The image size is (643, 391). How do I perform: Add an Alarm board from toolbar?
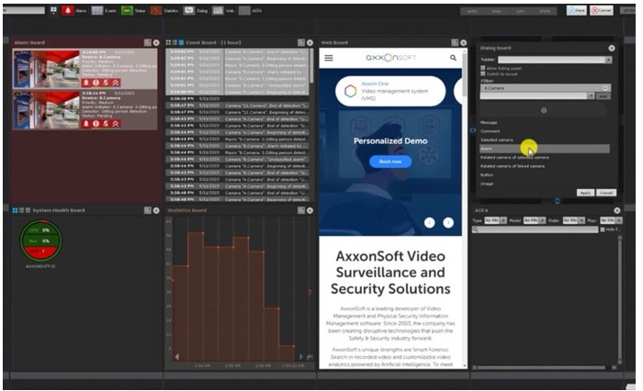74,11
